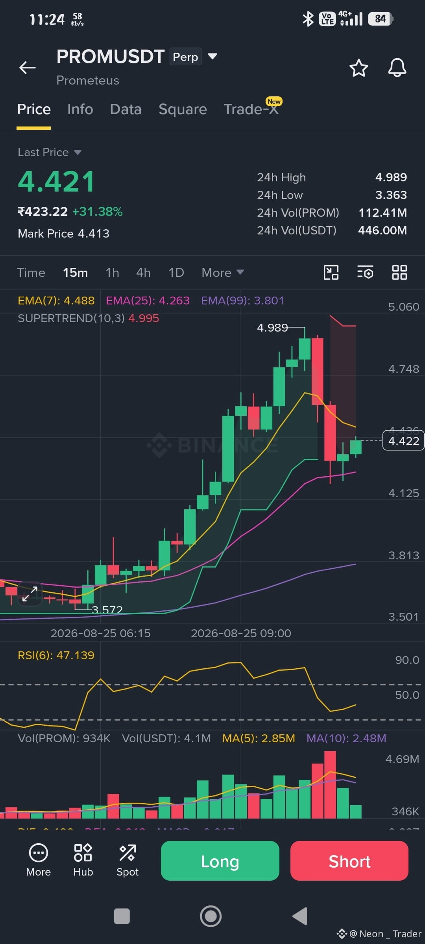Switch to the Info tab
Screen dimensions: 425x944
[x=80, y=109]
